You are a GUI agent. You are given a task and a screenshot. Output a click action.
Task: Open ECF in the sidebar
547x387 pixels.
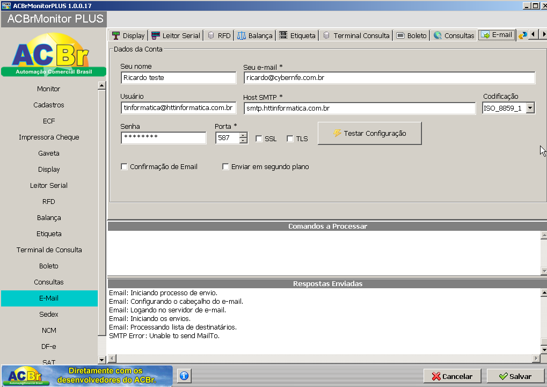pyautogui.click(x=49, y=121)
